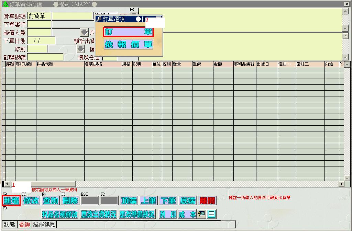Jump to first record with 頂端
The height and width of the screenshot is (231, 352).
tap(129, 201)
